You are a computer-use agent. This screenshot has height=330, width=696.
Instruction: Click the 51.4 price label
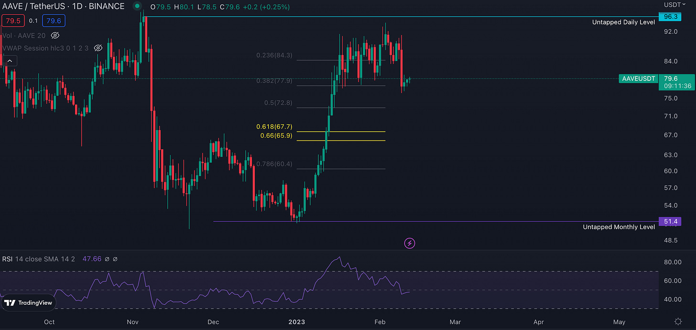671,221
